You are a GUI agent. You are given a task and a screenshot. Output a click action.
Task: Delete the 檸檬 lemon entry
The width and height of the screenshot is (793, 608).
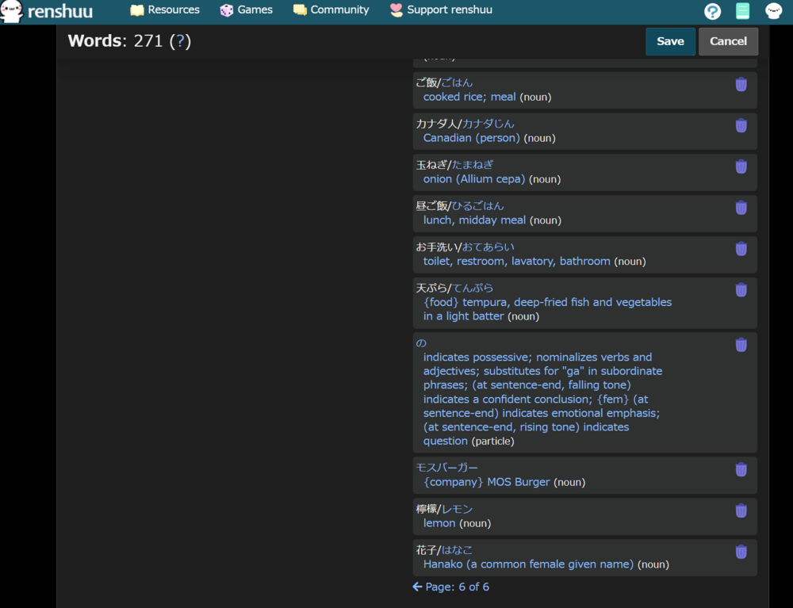(x=741, y=511)
